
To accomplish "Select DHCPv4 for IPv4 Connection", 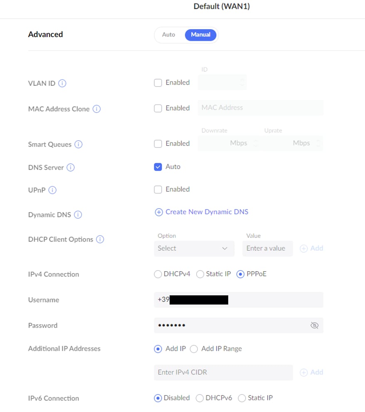I will pos(158,274).
